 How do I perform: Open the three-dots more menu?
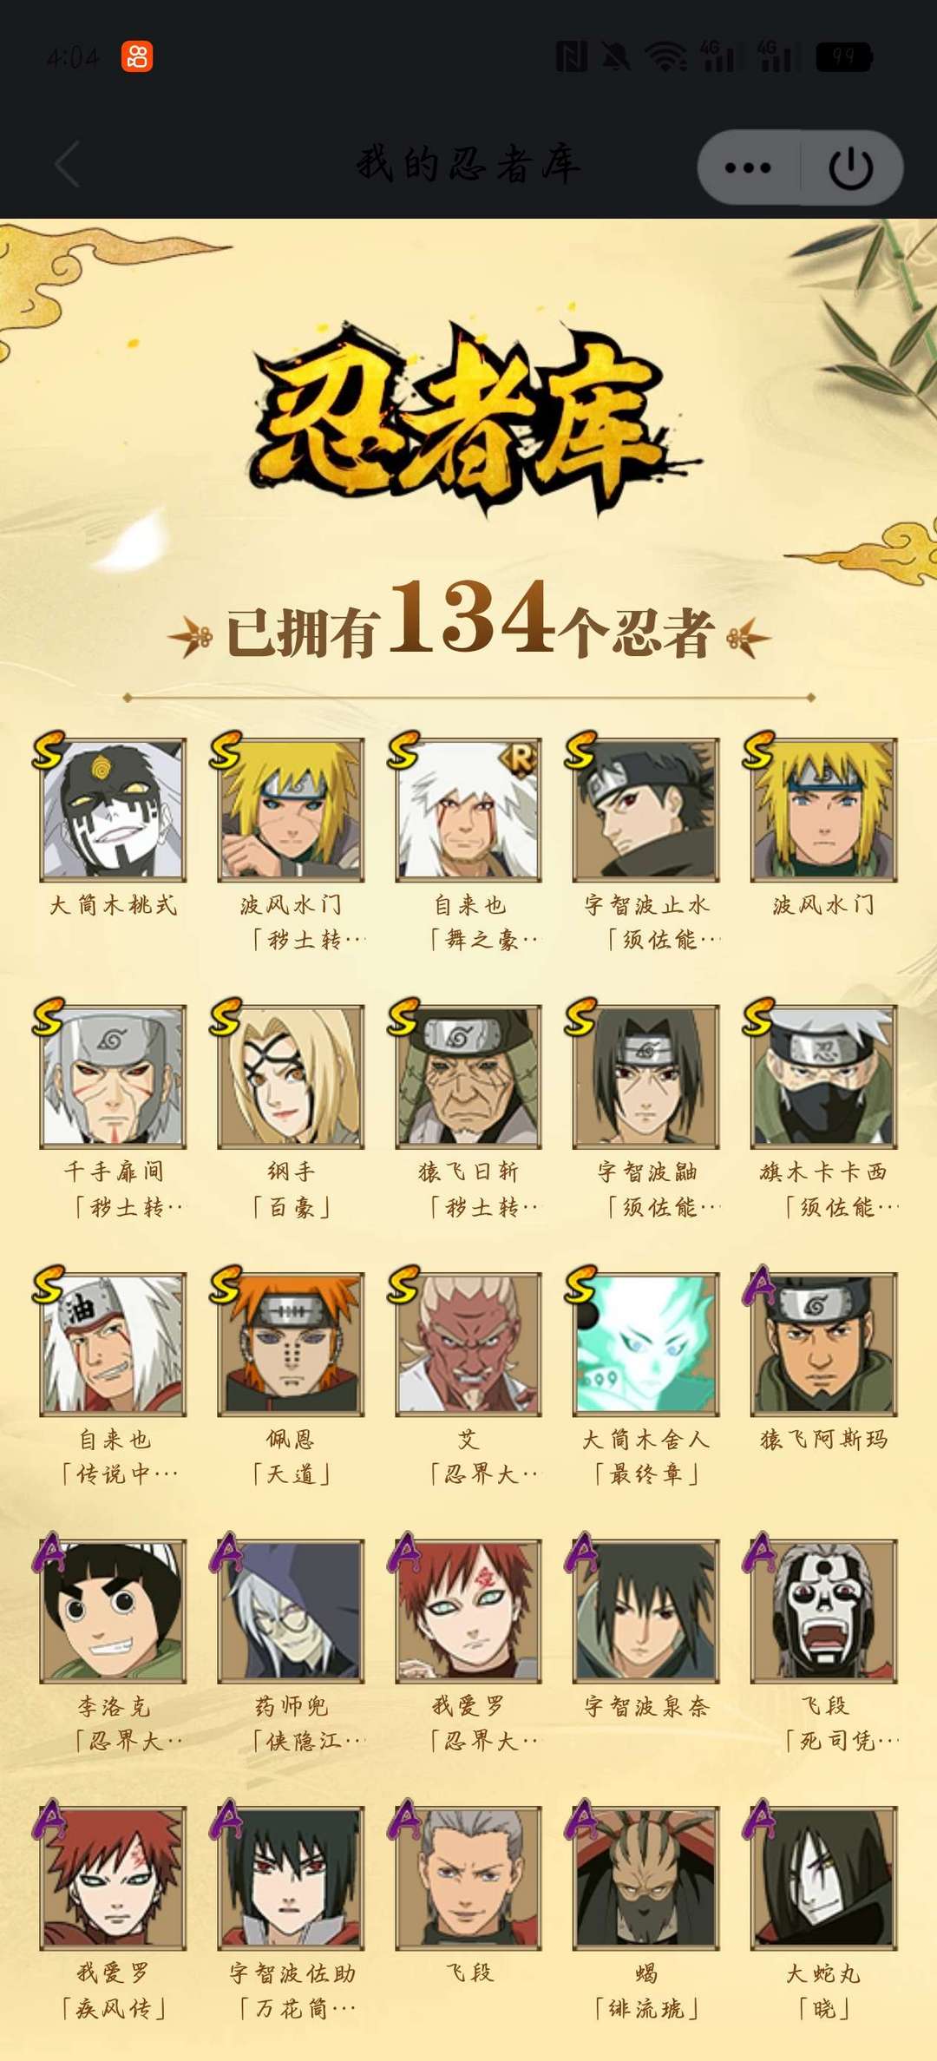pos(748,167)
